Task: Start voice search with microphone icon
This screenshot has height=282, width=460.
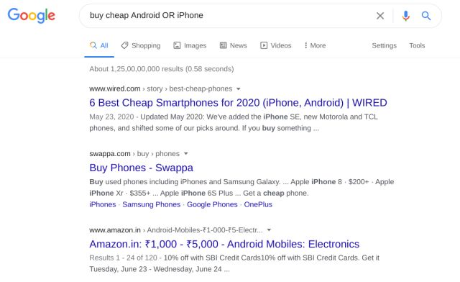Action: tap(405, 16)
